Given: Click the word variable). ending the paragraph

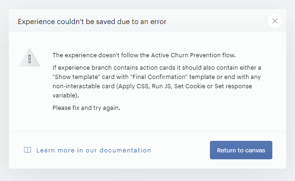Looking at the screenshot, I should [66, 95].
